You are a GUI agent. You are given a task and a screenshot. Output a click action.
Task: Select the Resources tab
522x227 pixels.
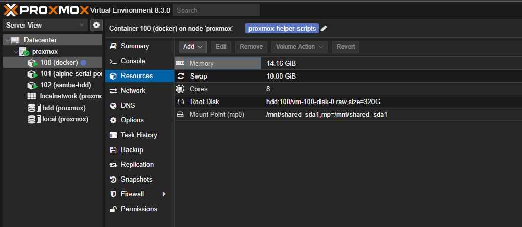tap(139, 76)
